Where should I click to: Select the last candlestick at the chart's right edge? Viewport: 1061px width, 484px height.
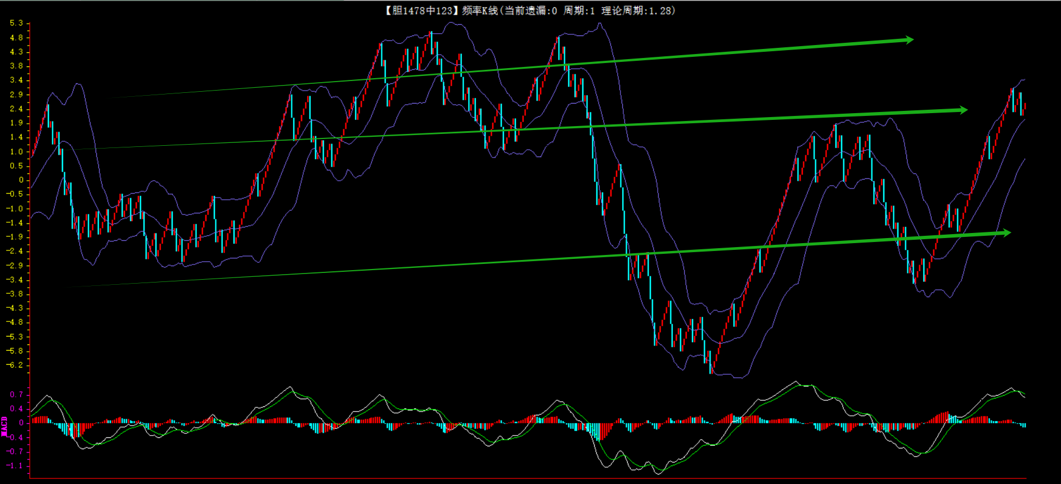pyautogui.click(x=1025, y=108)
